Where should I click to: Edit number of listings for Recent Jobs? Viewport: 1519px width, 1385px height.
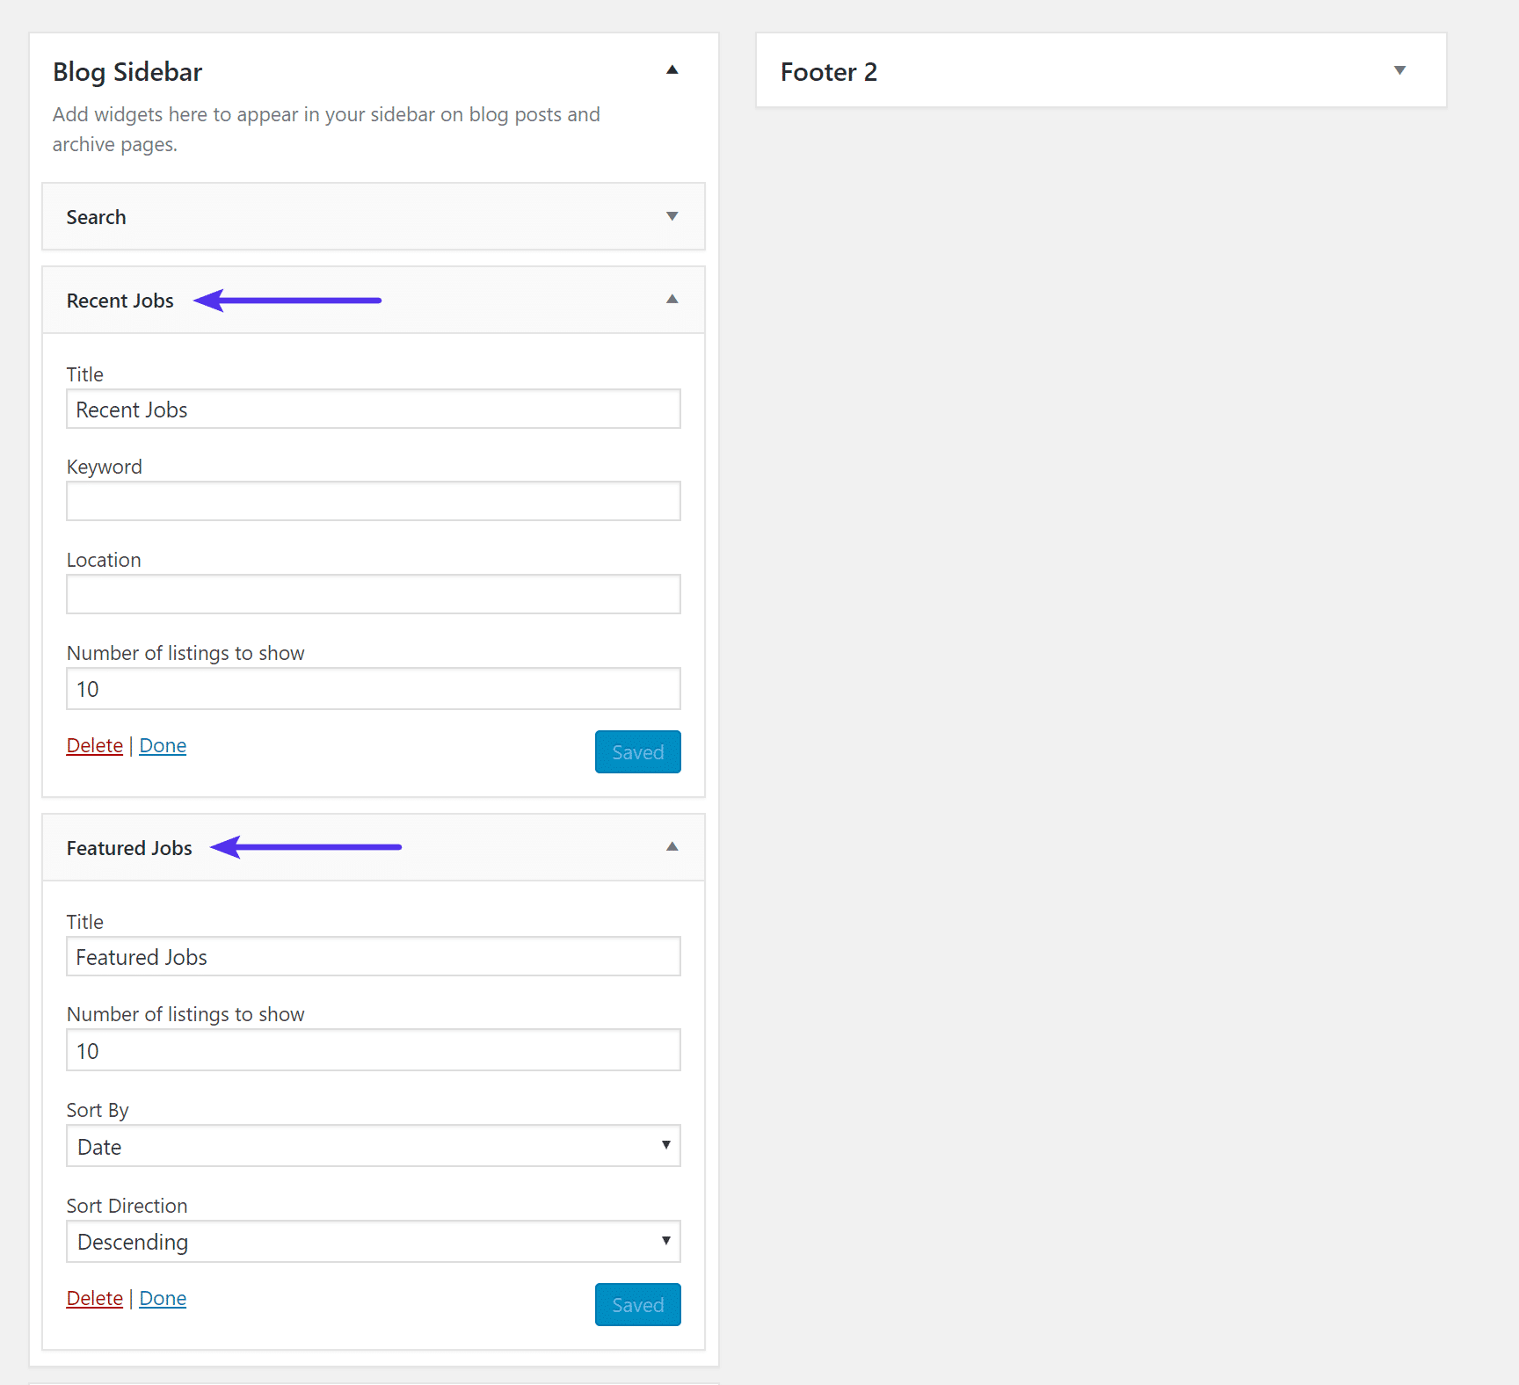pos(373,689)
